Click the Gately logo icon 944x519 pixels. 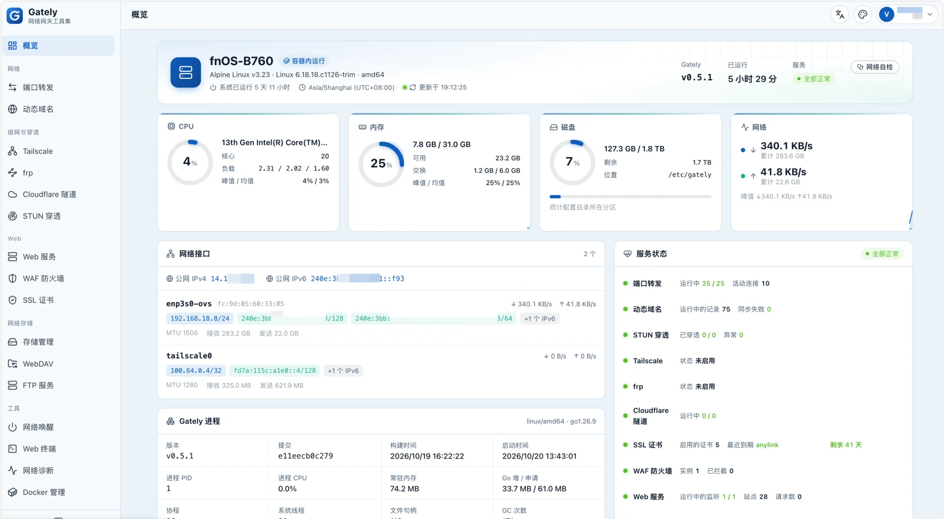coord(15,16)
